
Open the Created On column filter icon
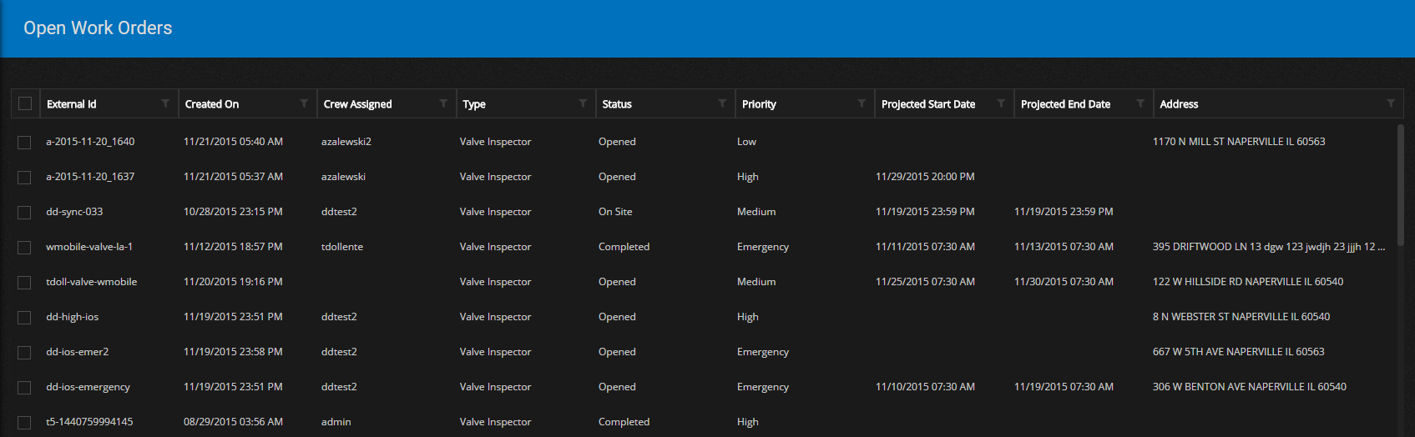[x=304, y=103]
